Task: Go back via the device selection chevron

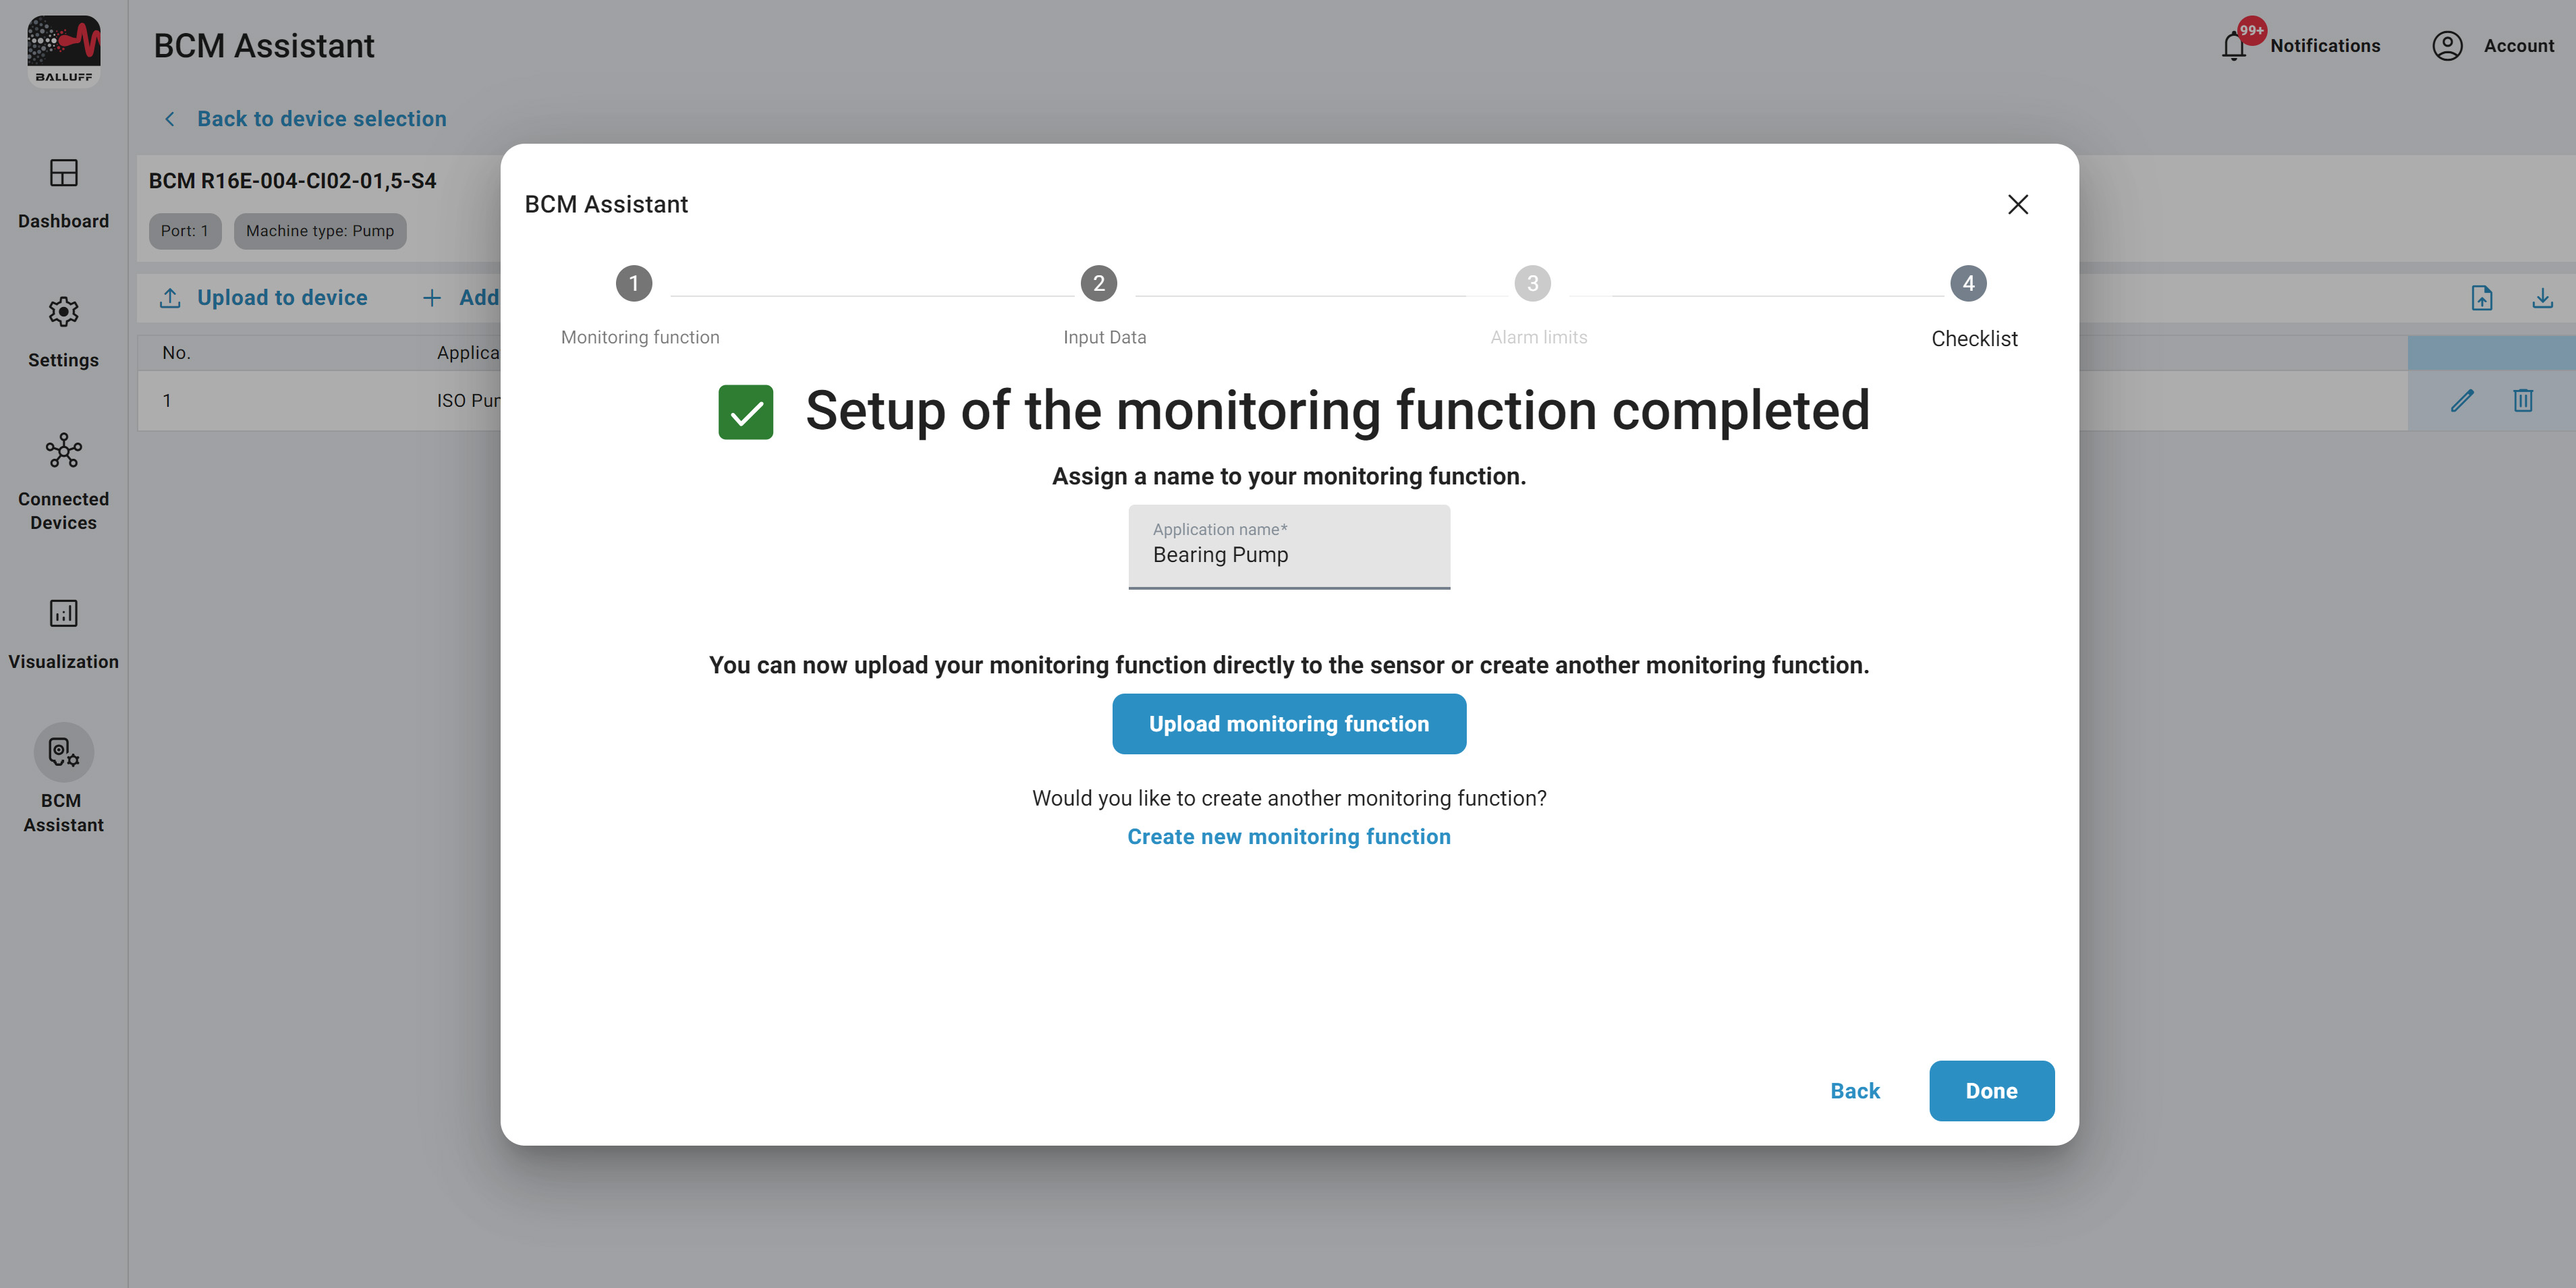Action: point(170,119)
